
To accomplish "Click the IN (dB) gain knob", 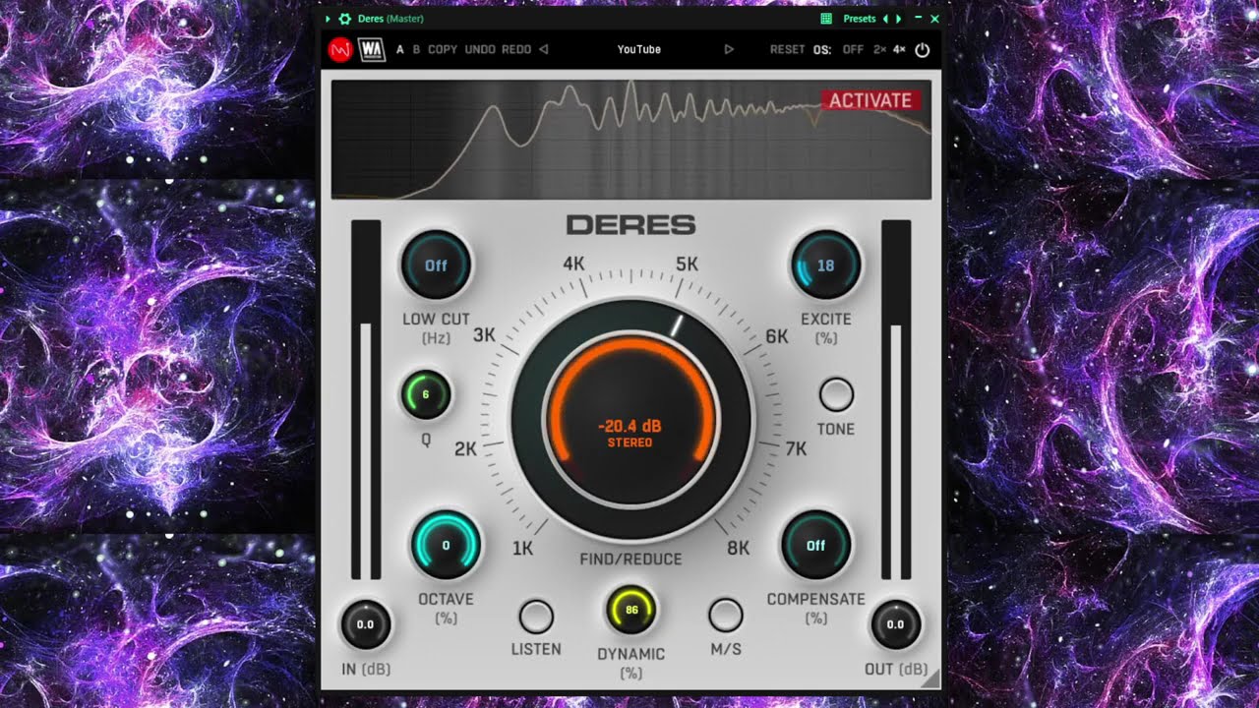I will pyautogui.click(x=365, y=624).
